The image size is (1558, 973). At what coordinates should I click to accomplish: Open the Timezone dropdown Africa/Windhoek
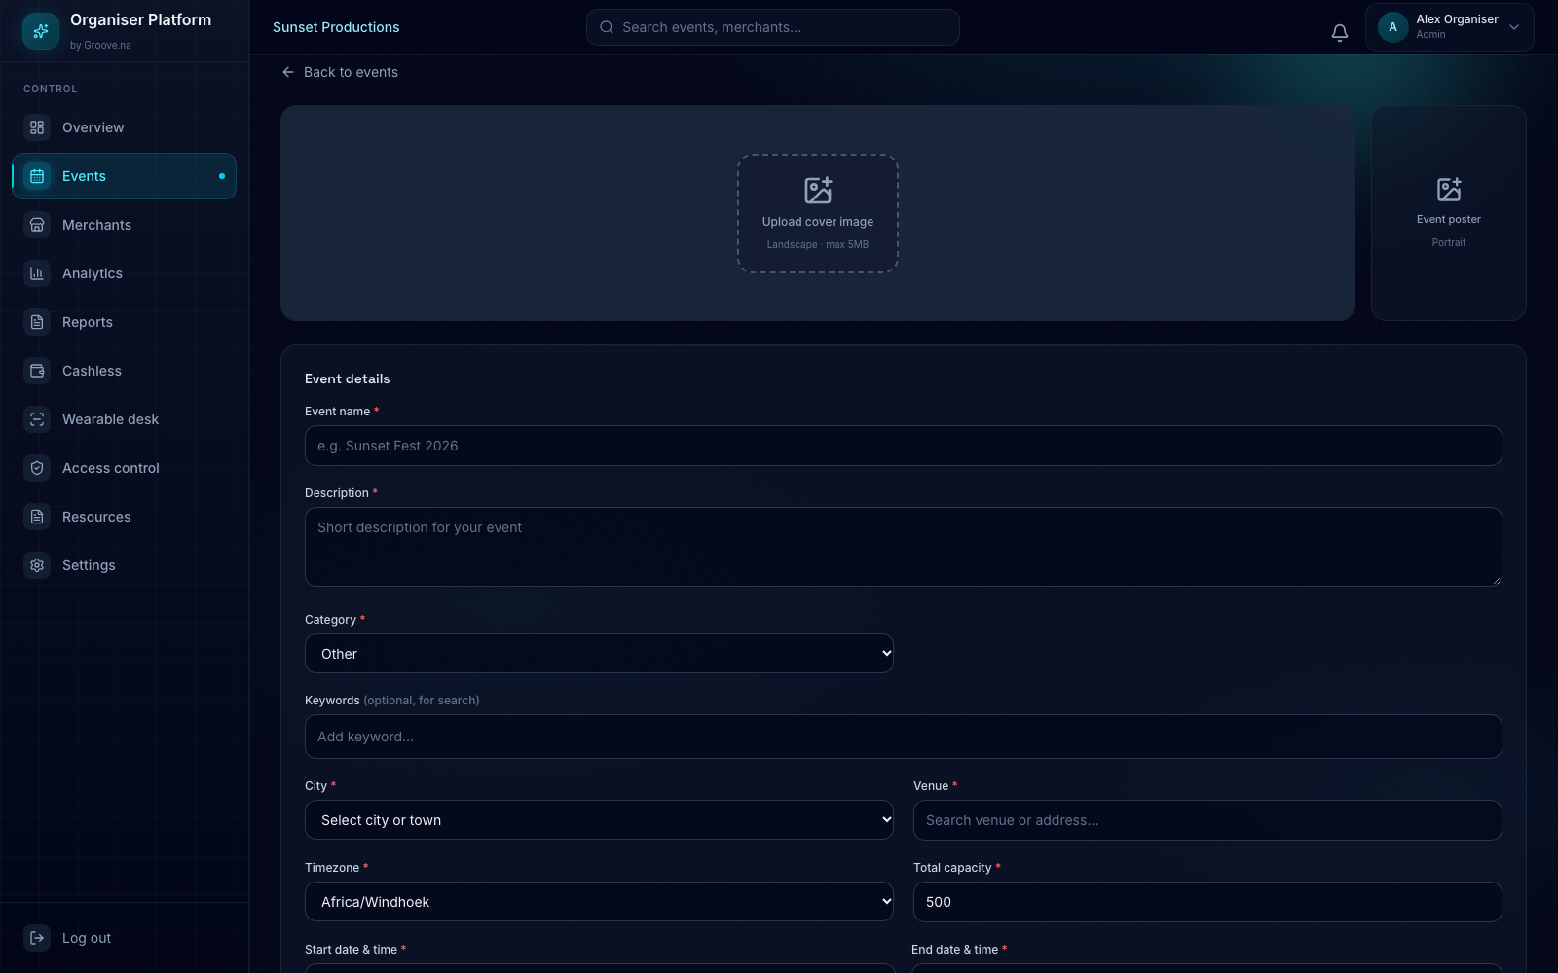click(599, 902)
